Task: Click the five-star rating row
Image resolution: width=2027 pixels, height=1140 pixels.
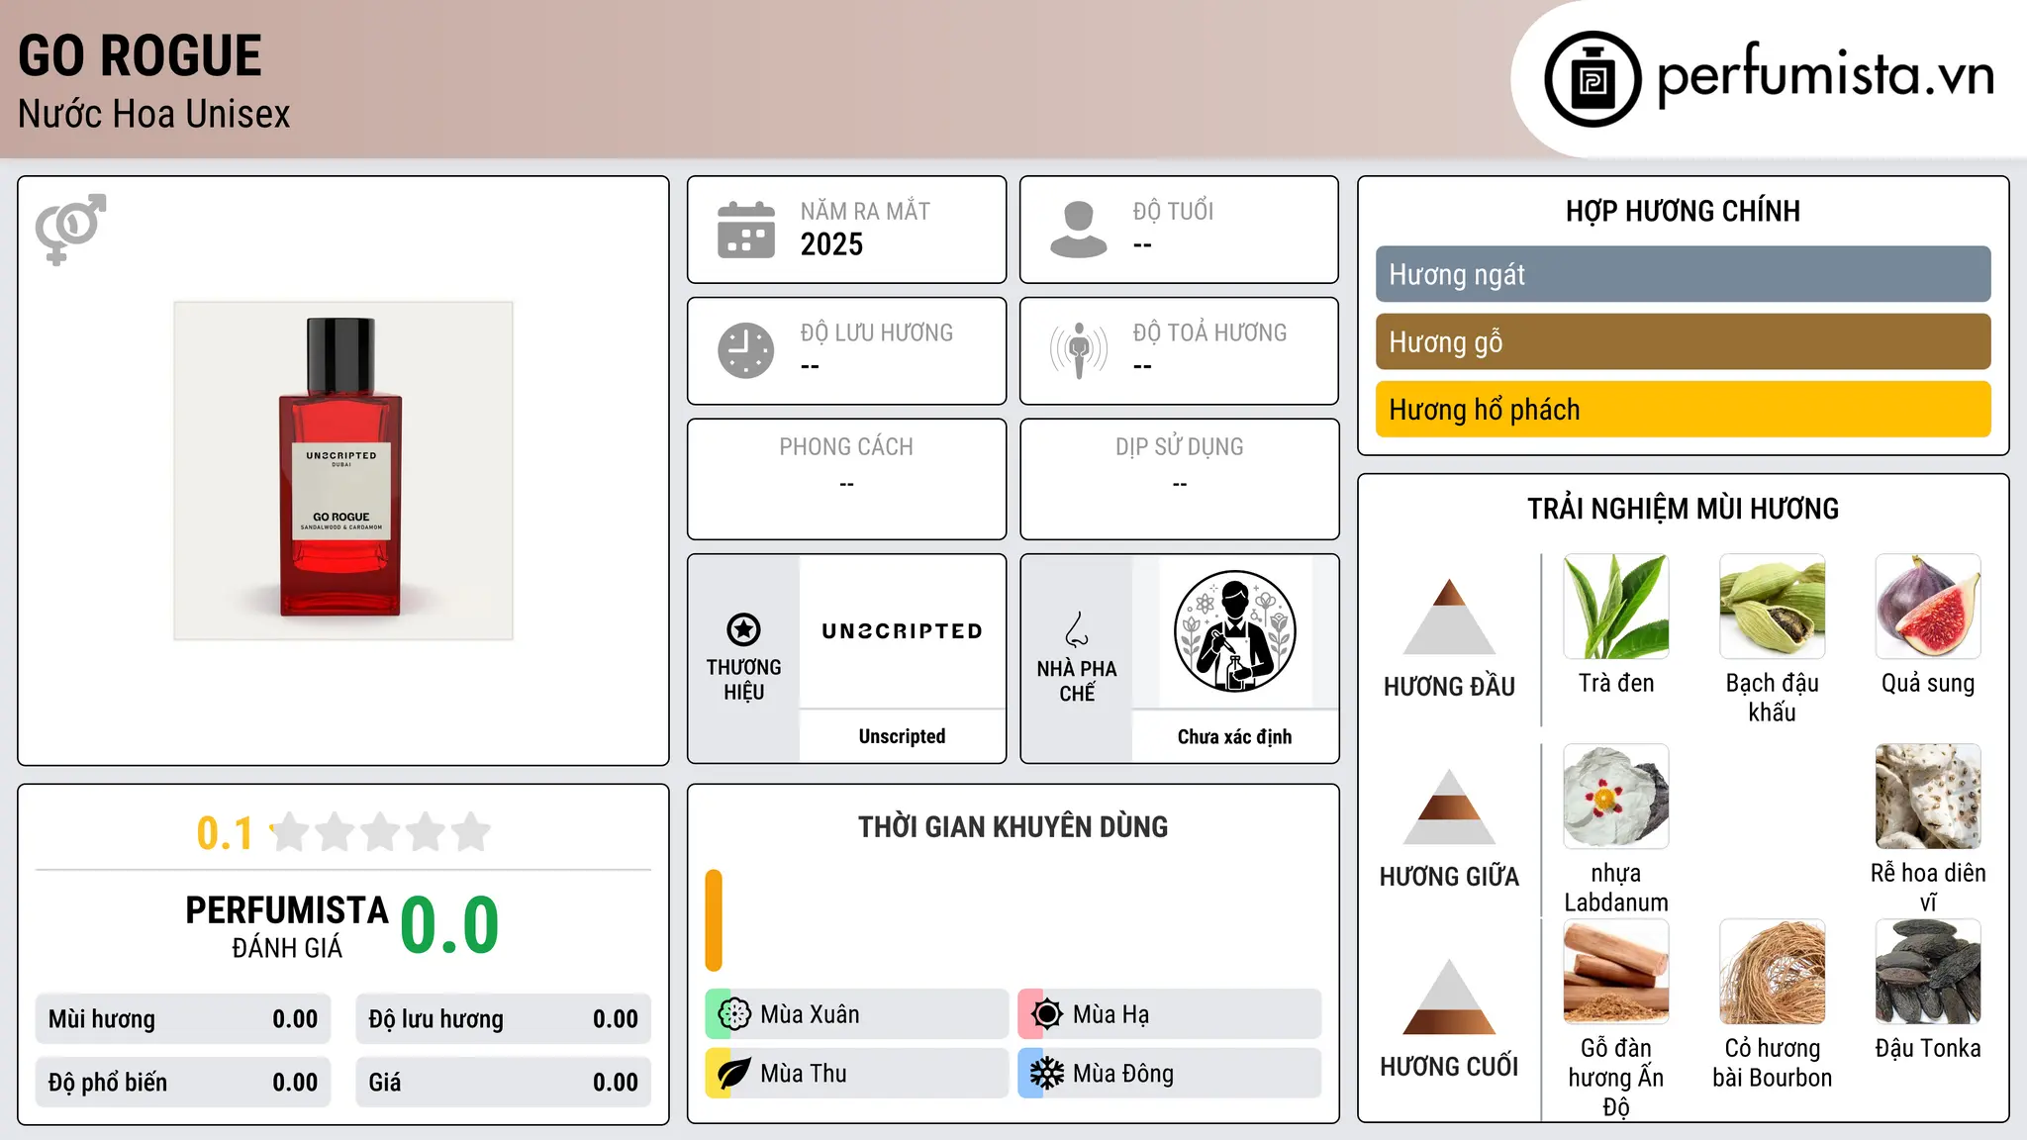Action: pos(381,832)
